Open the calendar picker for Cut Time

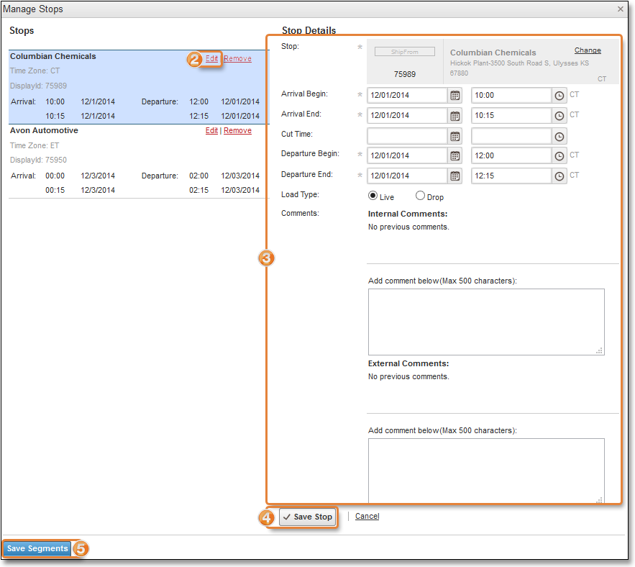click(x=455, y=135)
